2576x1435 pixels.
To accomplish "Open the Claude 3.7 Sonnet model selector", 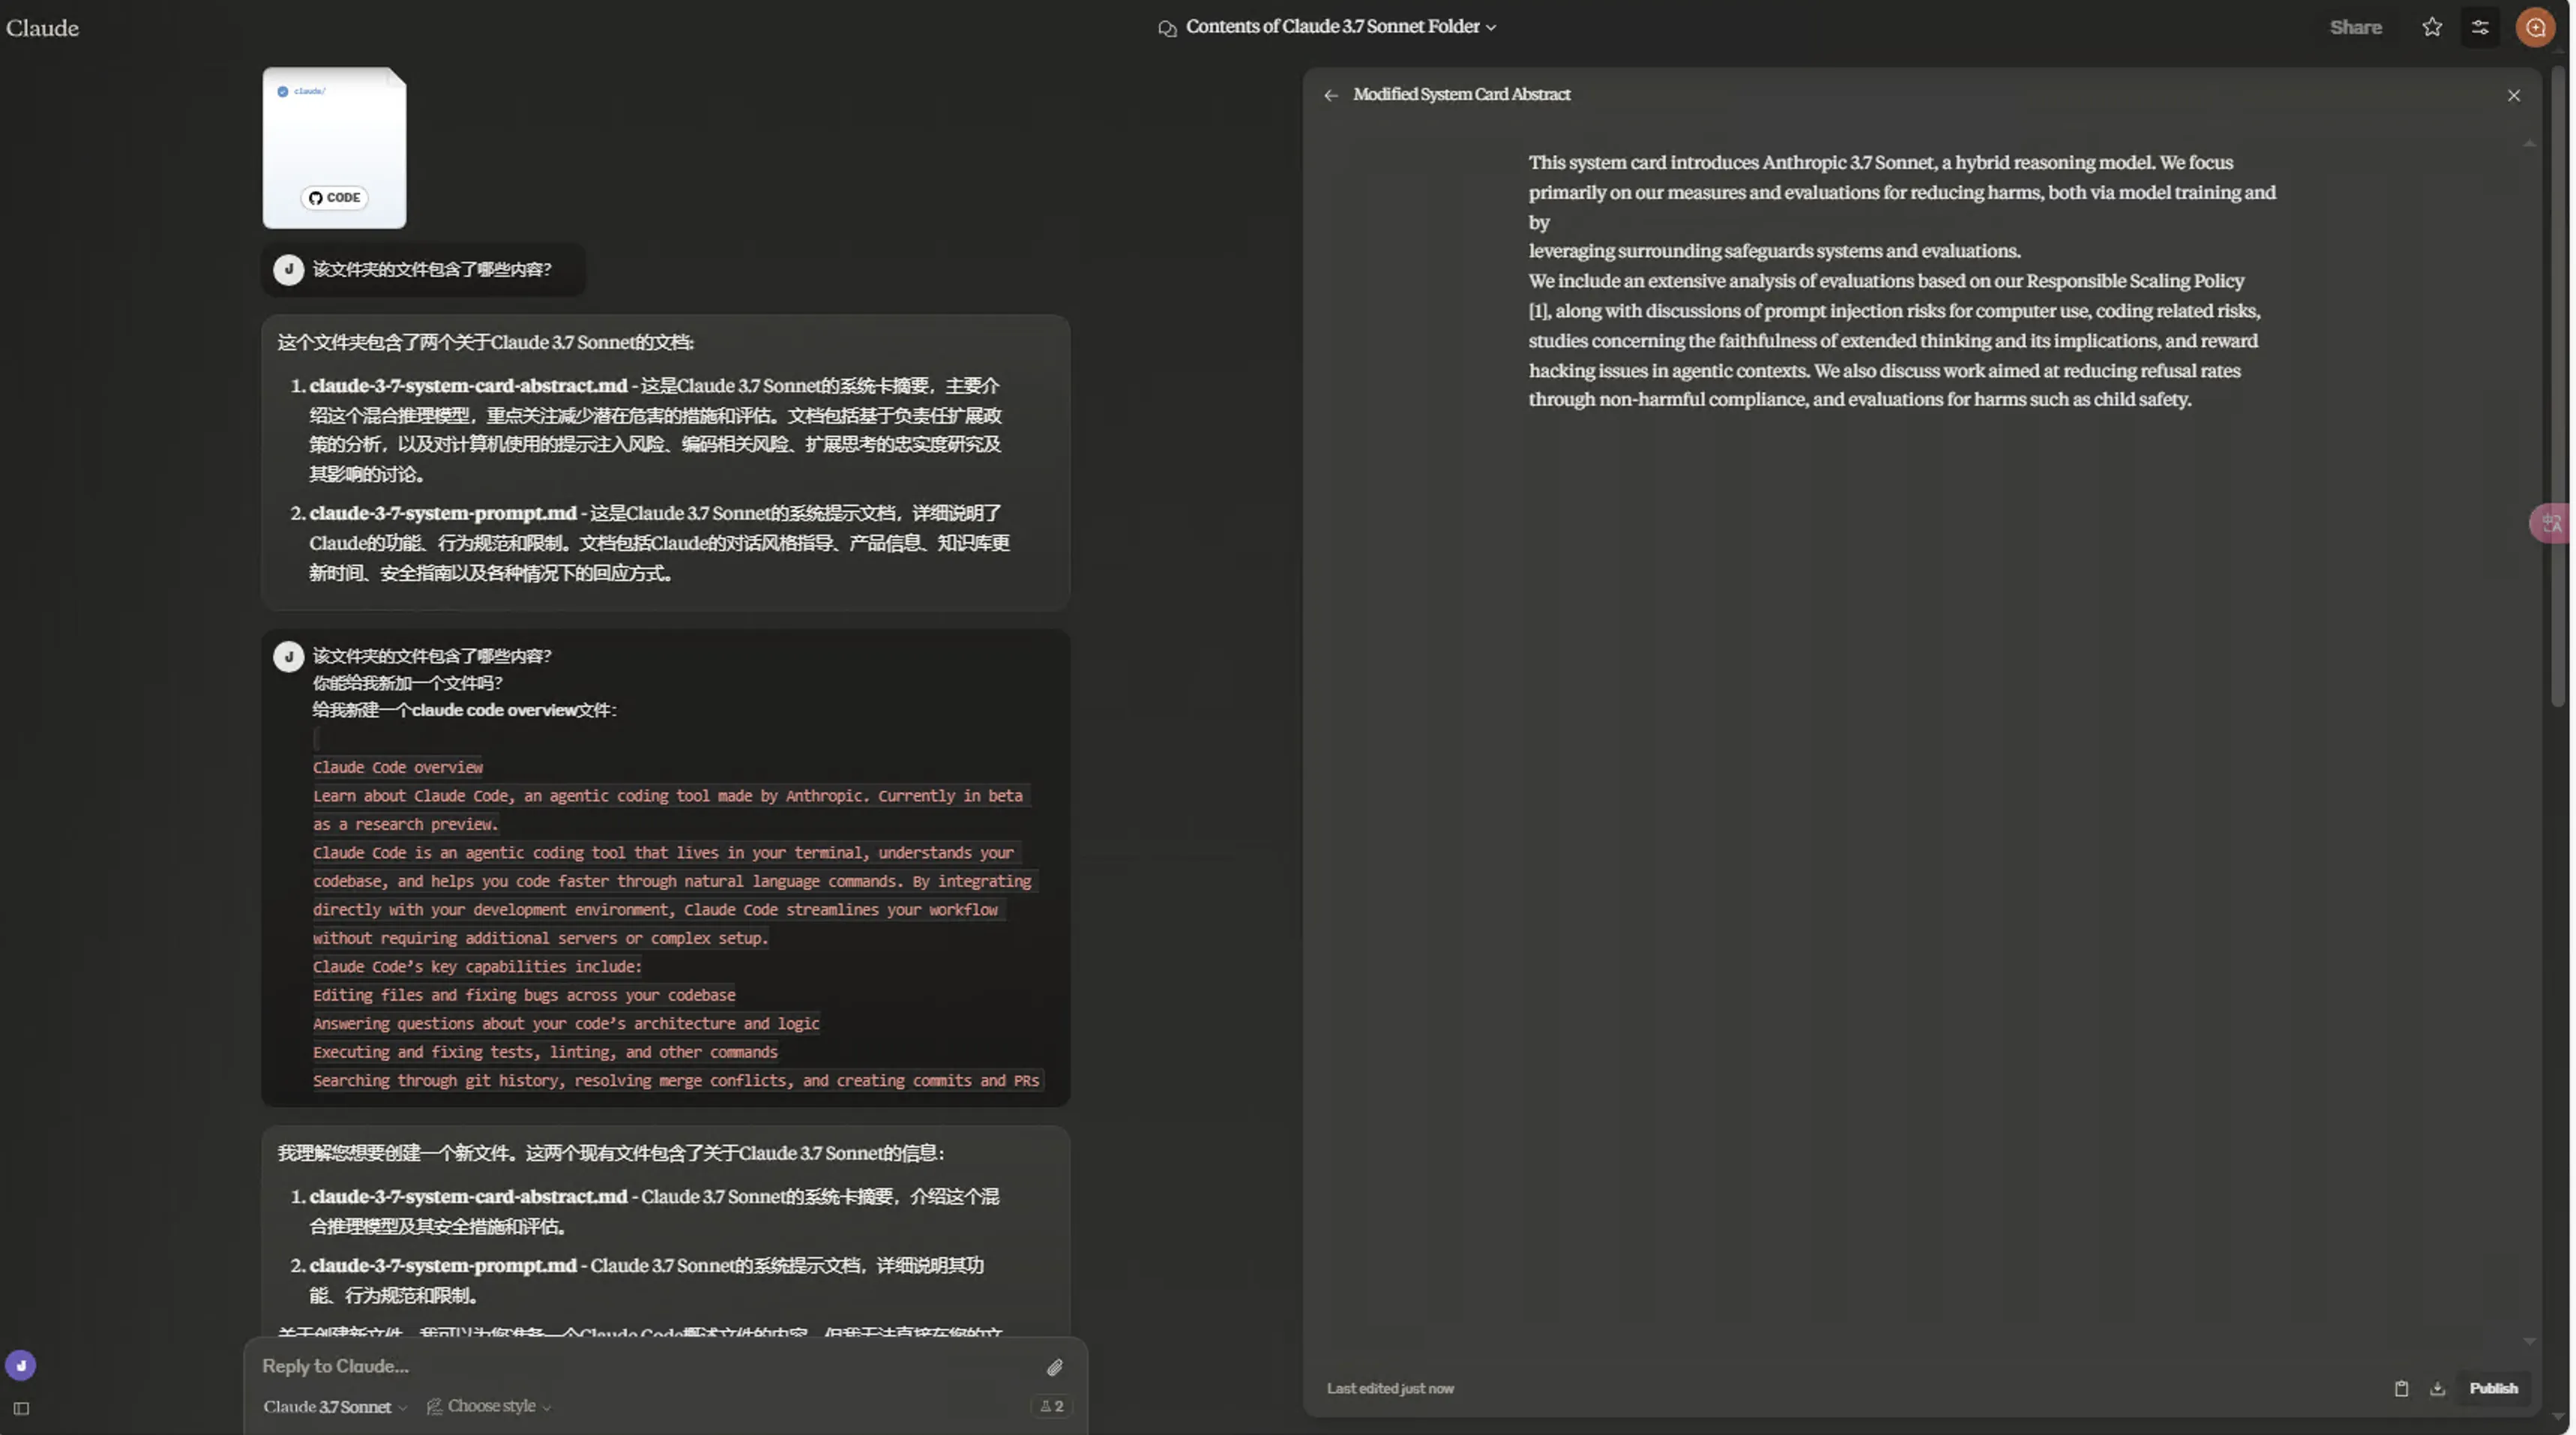I will 335,1406.
